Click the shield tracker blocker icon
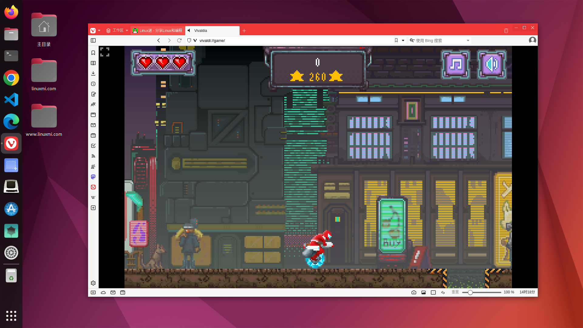583x328 pixels. pyautogui.click(x=189, y=40)
